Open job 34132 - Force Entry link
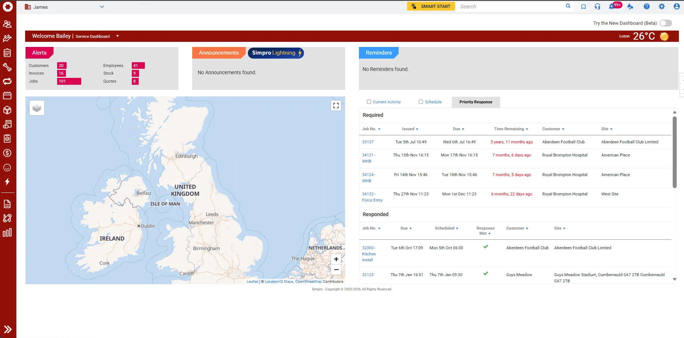 [372, 197]
